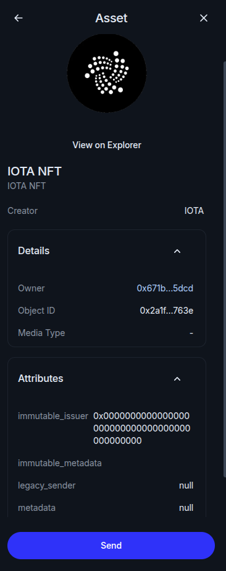Viewport: 226px width, 571px height.
Task: Click the IOTA NFT title heading
Action: (35, 171)
